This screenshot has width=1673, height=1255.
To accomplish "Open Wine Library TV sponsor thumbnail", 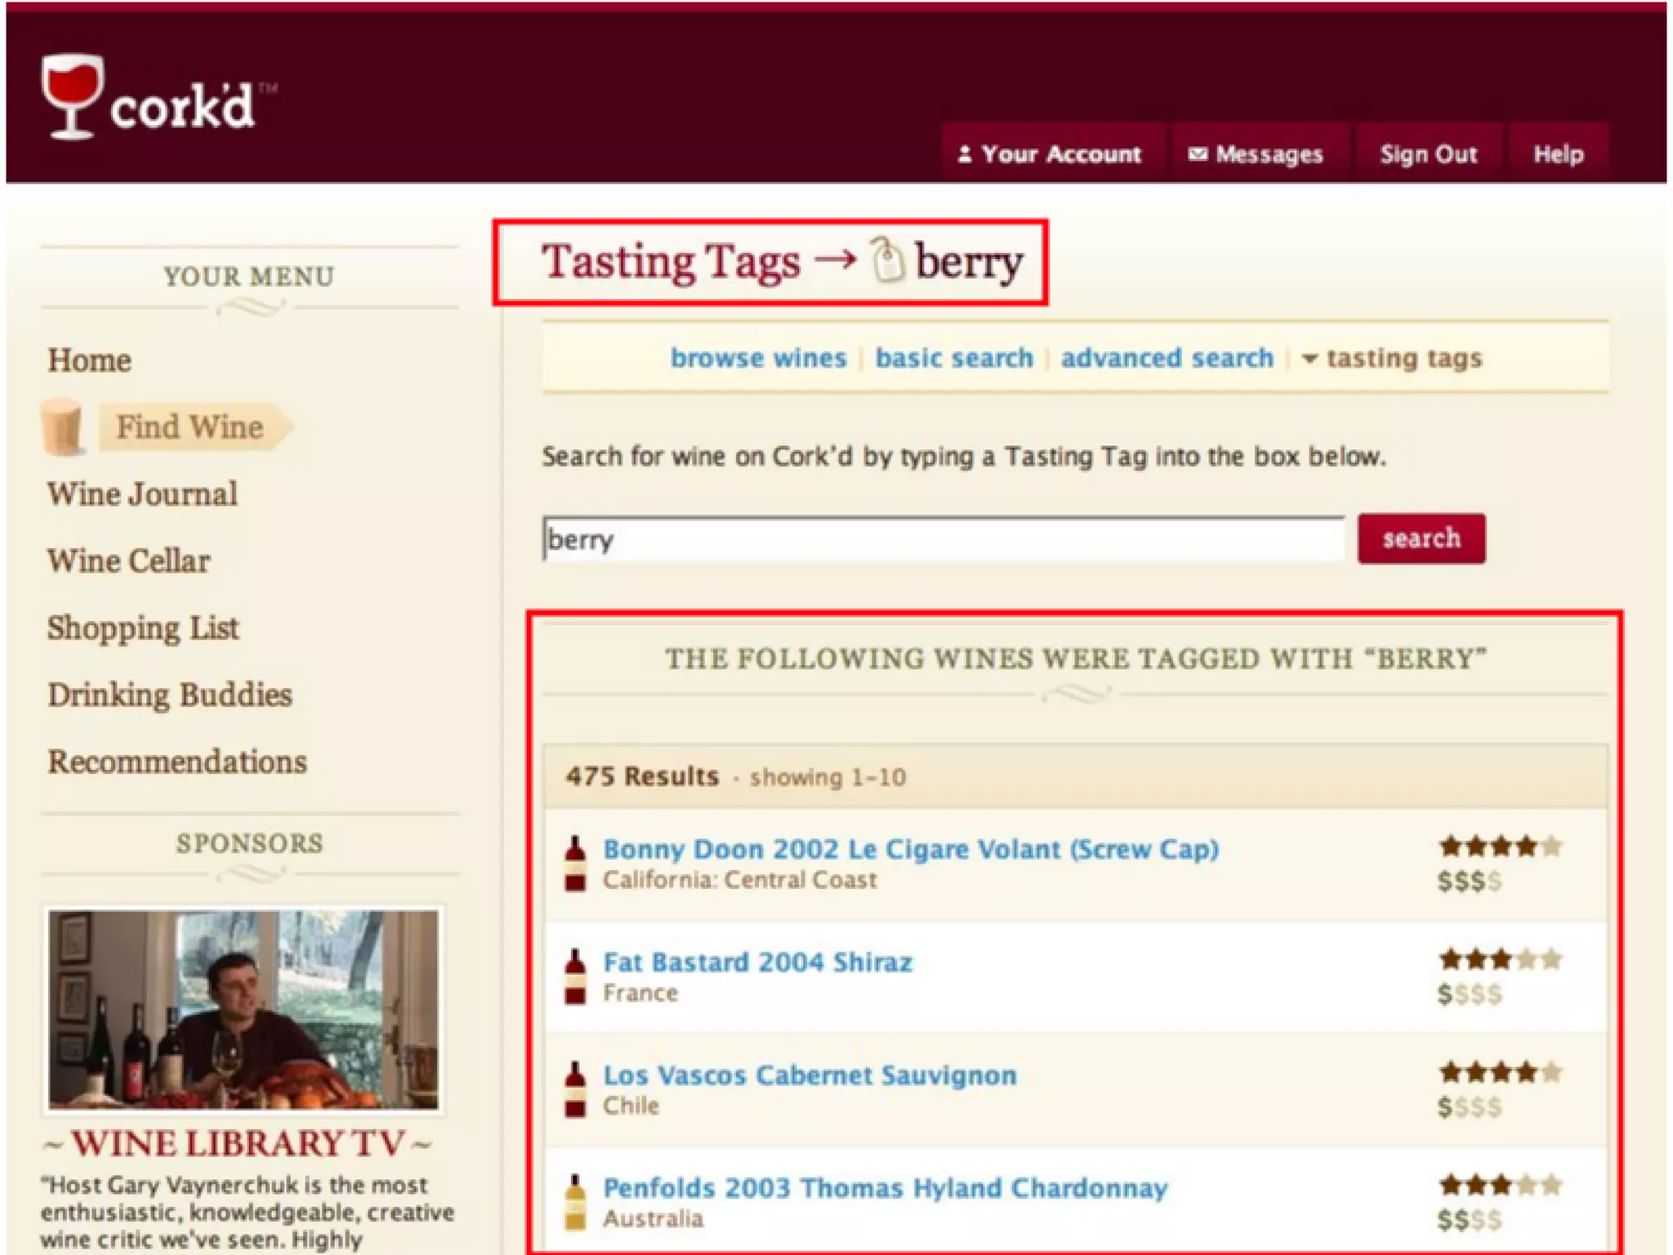I will pyautogui.click(x=243, y=1009).
